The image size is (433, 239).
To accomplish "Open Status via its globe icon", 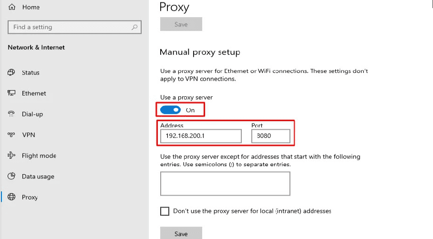I will point(12,73).
